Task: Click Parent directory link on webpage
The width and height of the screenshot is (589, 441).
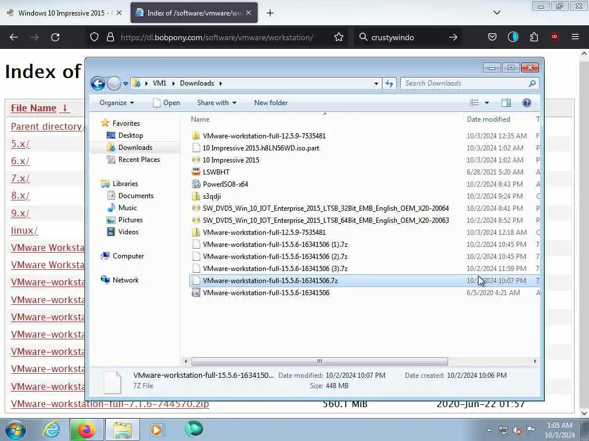Action: point(47,126)
